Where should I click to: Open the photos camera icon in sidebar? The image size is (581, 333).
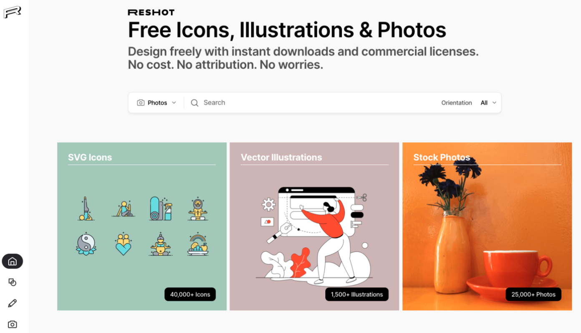click(x=13, y=324)
